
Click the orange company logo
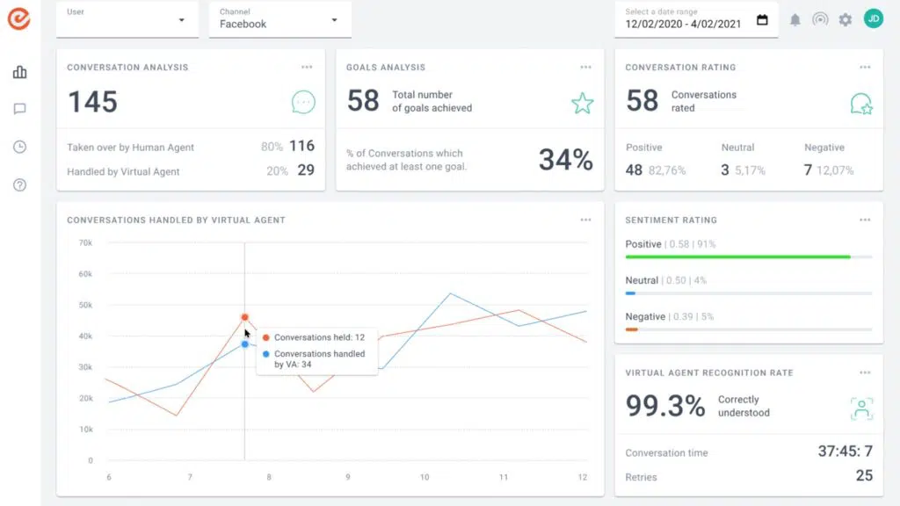19,19
